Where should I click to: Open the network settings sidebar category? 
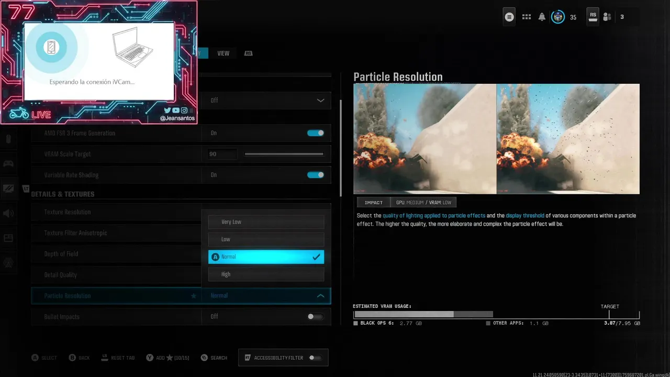click(x=8, y=263)
